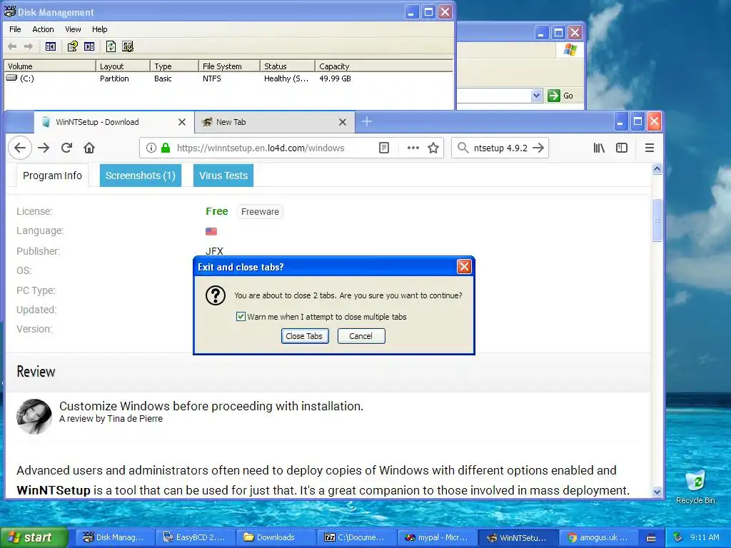
Task: Switch to Screenshots (1) tab
Action: coord(141,176)
